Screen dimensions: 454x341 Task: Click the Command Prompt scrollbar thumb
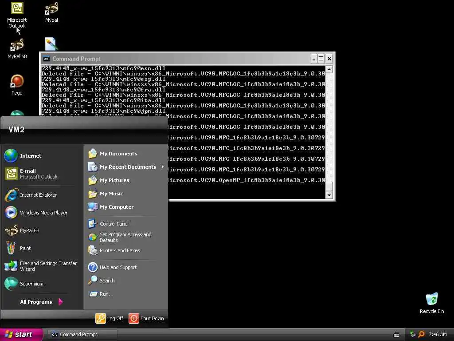(x=329, y=186)
